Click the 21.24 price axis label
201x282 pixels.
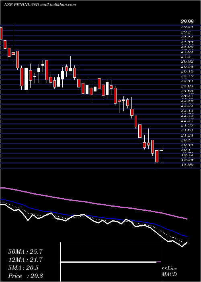coord(187,135)
